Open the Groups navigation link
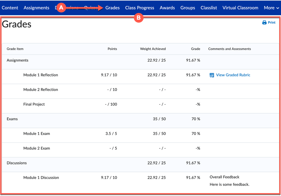Viewport: 281px width, 196px height. point(188,8)
